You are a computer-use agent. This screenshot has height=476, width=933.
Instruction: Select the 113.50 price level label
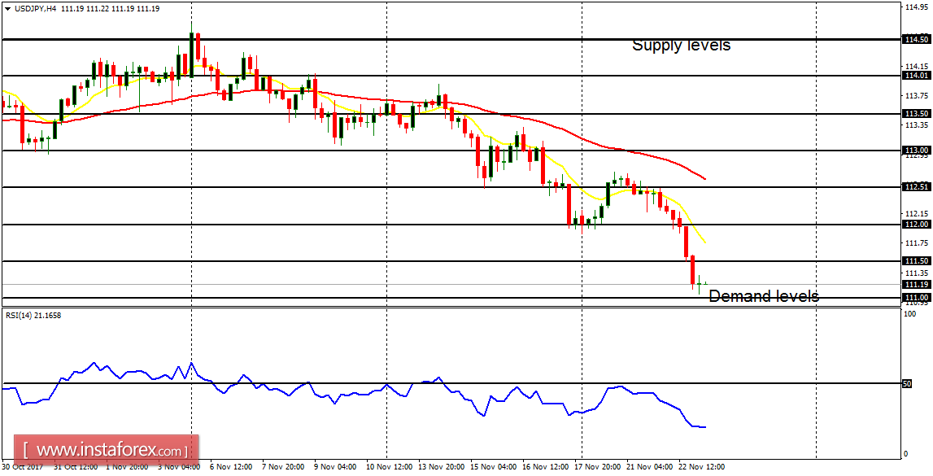coord(916,114)
